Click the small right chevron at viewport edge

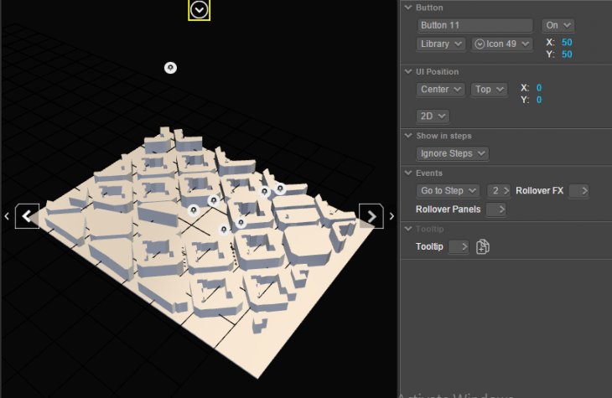[392, 216]
